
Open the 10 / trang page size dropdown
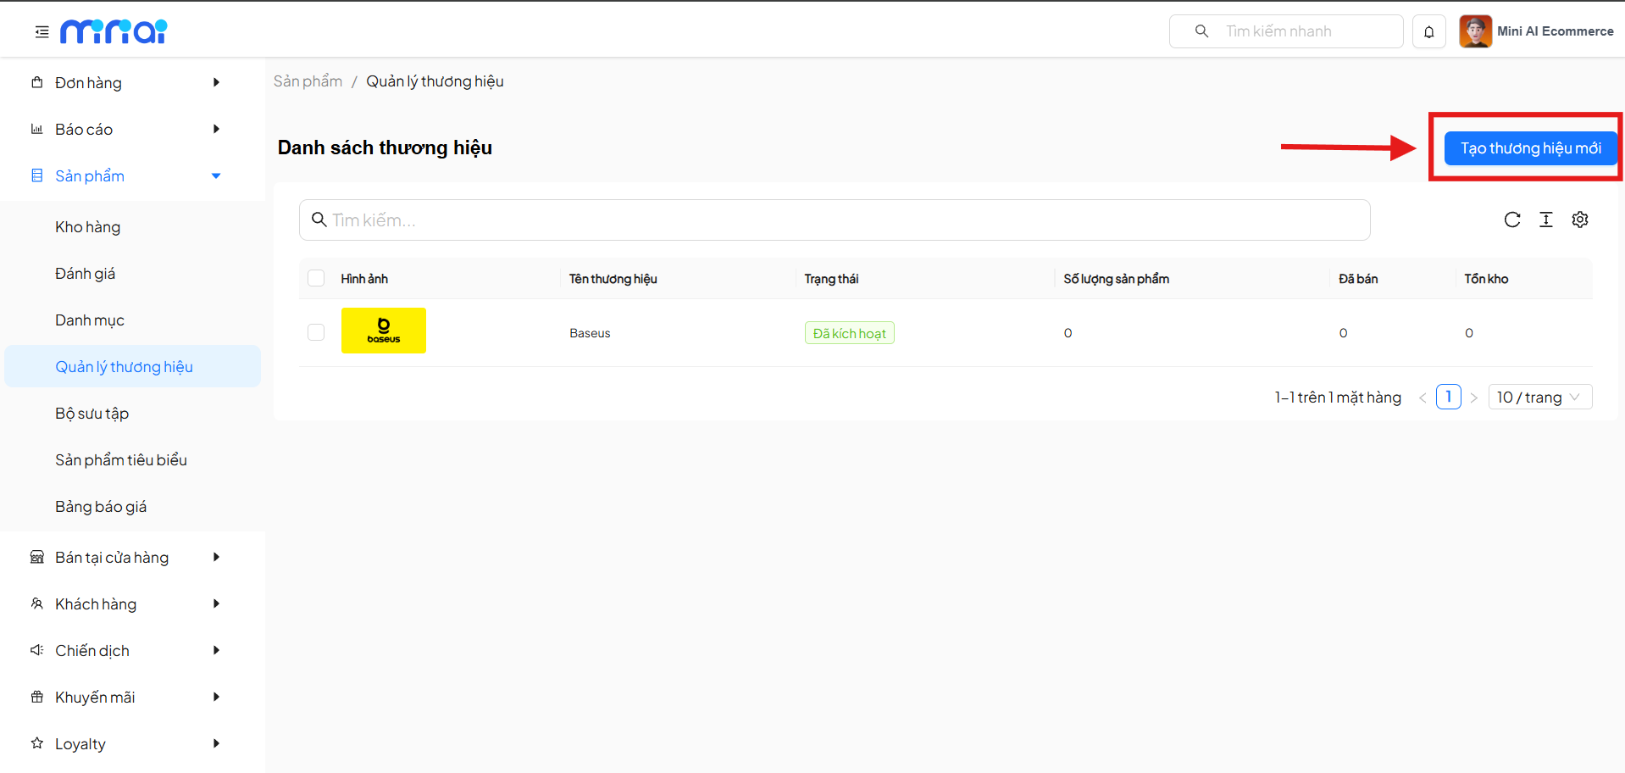click(1539, 398)
